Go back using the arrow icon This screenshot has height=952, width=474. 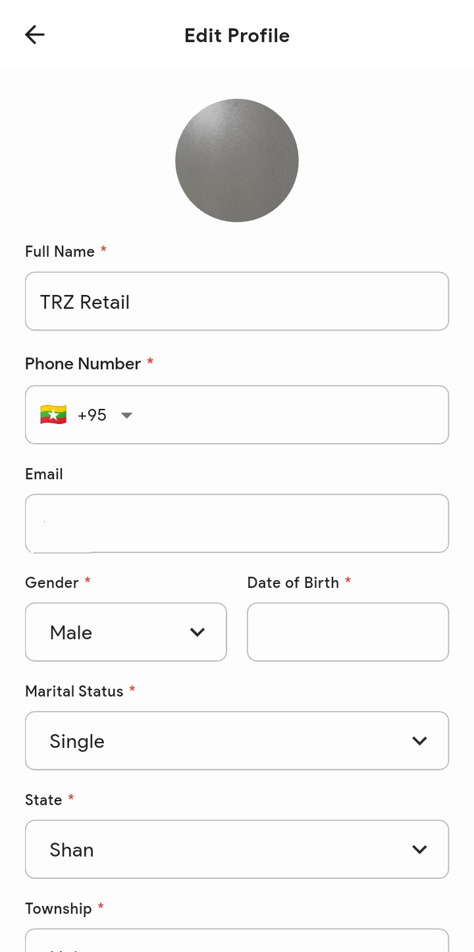34,35
